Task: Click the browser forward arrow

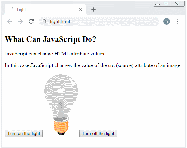Action: click(x=20, y=21)
